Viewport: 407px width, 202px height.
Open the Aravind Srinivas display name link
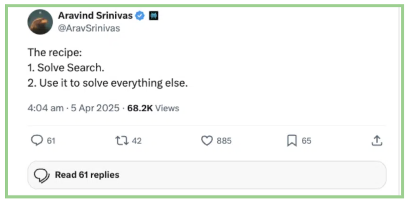point(95,16)
